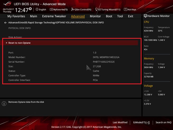Click Core Voltage 1.248 V
This screenshot has width=173, height=130.
tap(161, 40)
